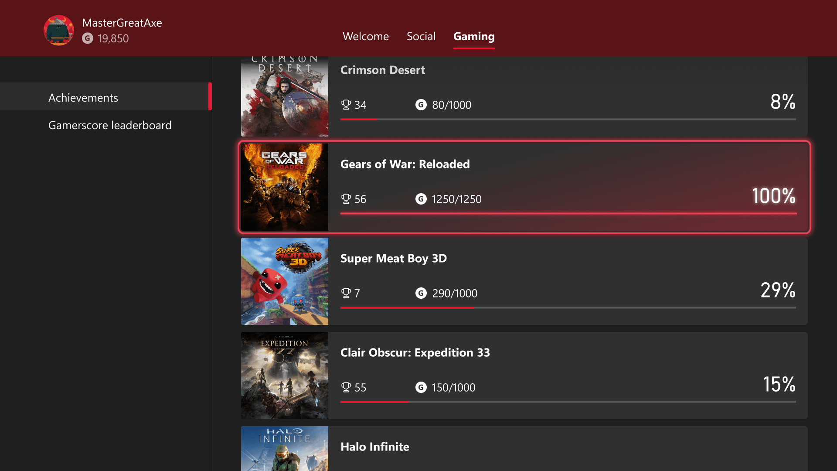This screenshot has width=837, height=471.
Task: Open the Gears of War: Reloaded entry
Action: click(x=523, y=187)
